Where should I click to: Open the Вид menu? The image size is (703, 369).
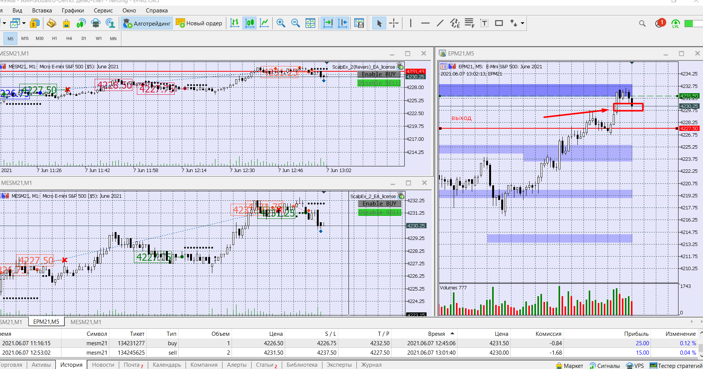[17, 11]
